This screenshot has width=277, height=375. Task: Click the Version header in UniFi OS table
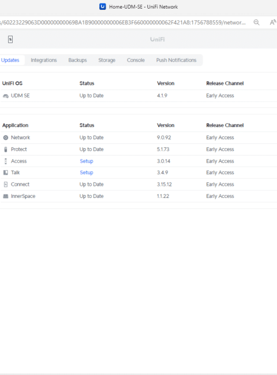coord(166,84)
